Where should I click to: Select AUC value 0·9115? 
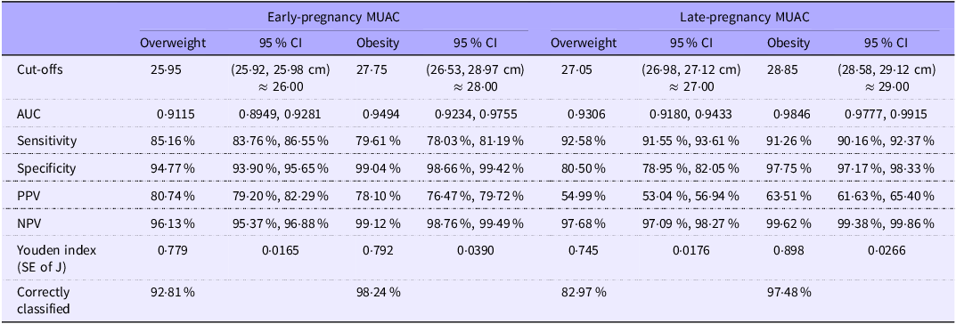tap(161, 114)
